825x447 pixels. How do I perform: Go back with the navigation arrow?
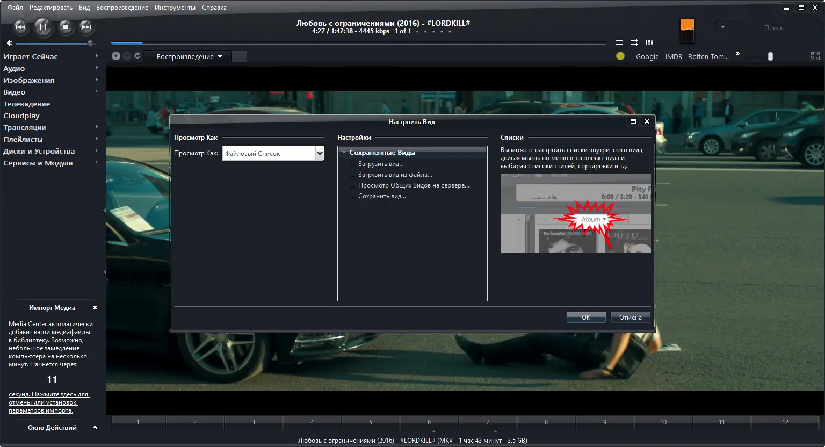(x=115, y=56)
